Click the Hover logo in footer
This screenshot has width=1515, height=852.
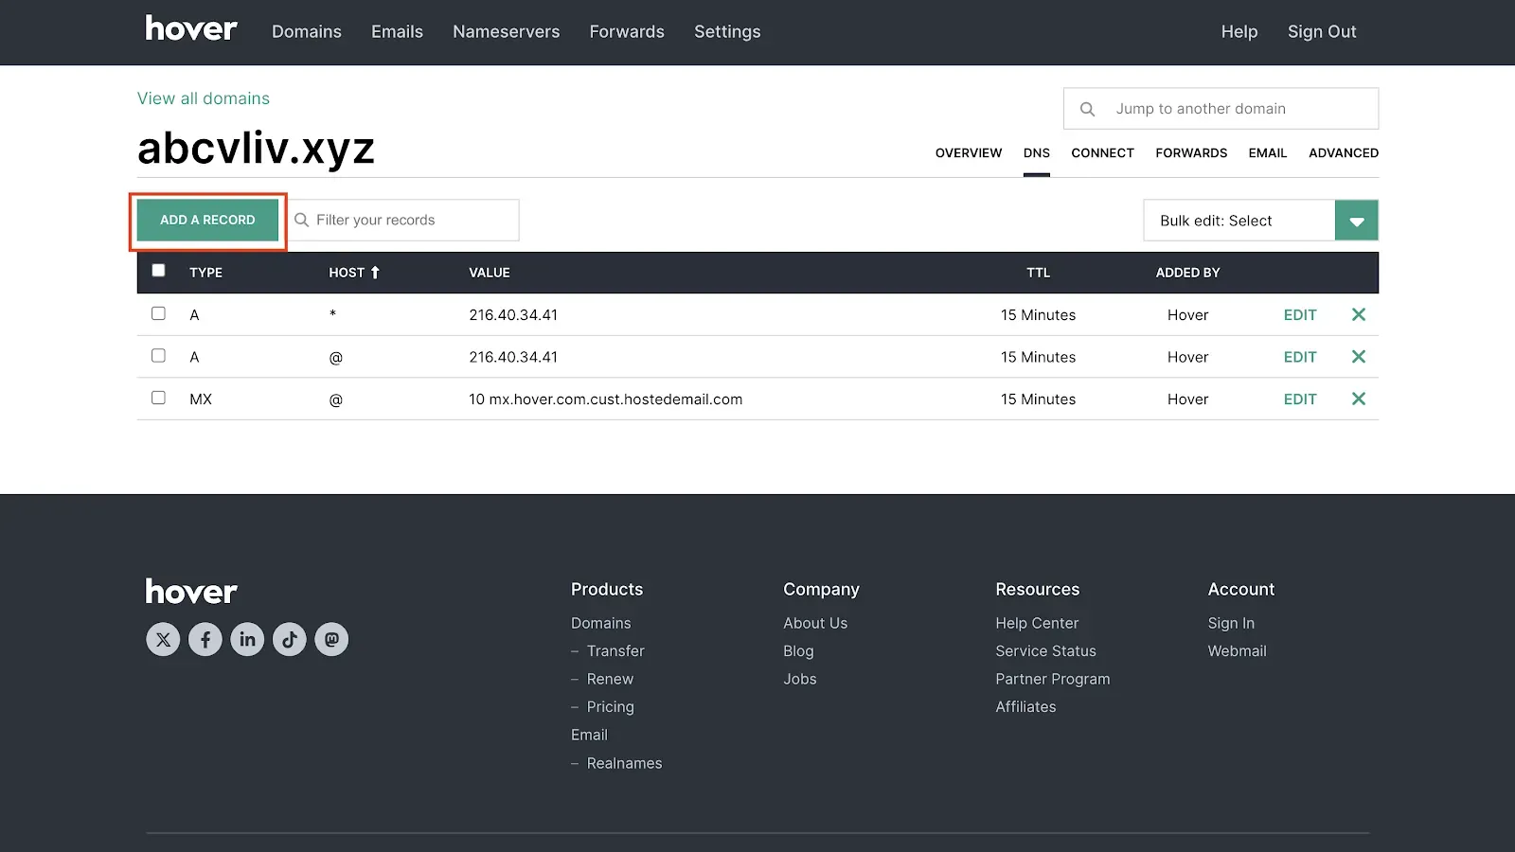(191, 592)
